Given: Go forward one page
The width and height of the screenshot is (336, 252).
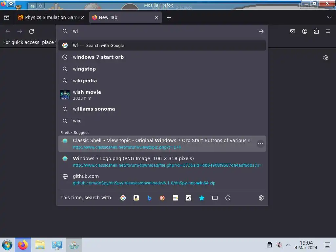Looking at the screenshot, I should 20,31.
